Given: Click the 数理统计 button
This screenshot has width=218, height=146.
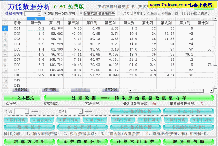Looking at the screenshot, I should tap(30, 127).
